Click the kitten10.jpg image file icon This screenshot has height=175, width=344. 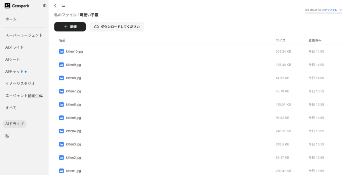pyautogui.click(x=61, y=51)
